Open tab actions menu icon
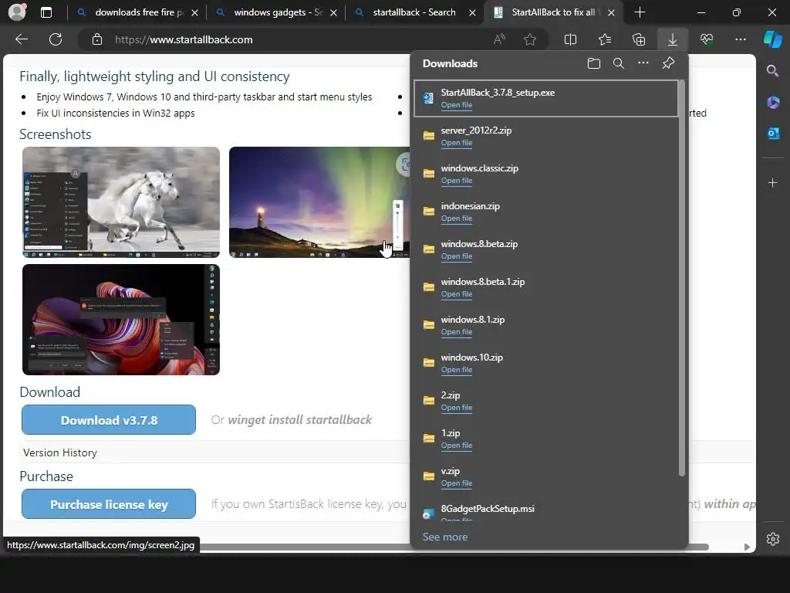Viewport: 790px width, 593px height. click(46, 12)
